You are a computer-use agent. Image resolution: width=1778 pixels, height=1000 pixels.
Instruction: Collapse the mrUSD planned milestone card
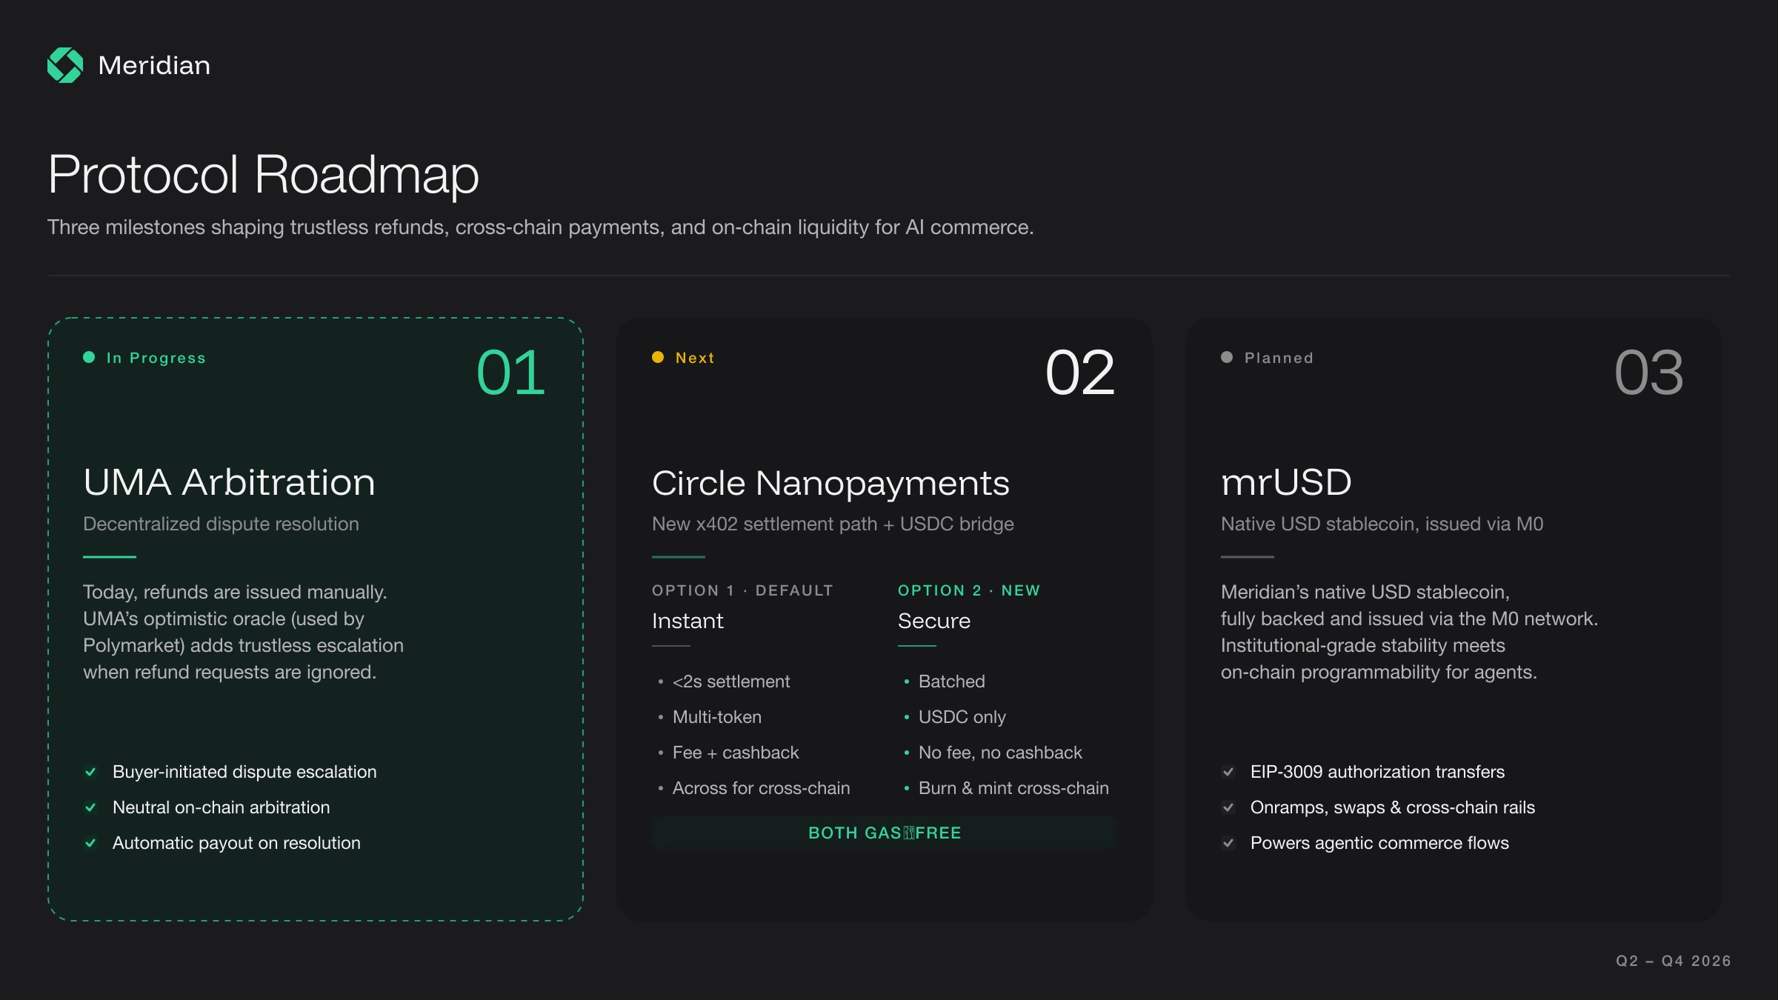(x=1285, y=482)
